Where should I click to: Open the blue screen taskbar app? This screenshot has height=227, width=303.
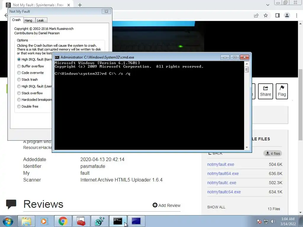point(136,221)
